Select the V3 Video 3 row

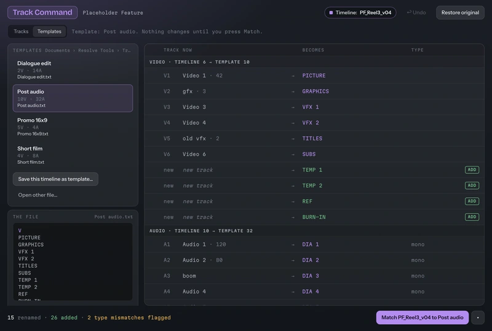[314, 107]
